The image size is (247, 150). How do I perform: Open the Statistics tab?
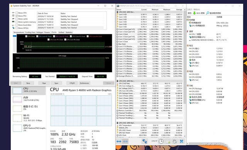pyautogui.click(x=69, y=32)
